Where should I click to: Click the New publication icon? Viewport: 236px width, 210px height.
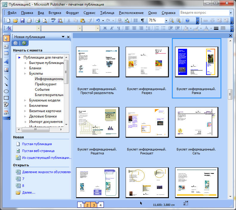tap(9, 21)
